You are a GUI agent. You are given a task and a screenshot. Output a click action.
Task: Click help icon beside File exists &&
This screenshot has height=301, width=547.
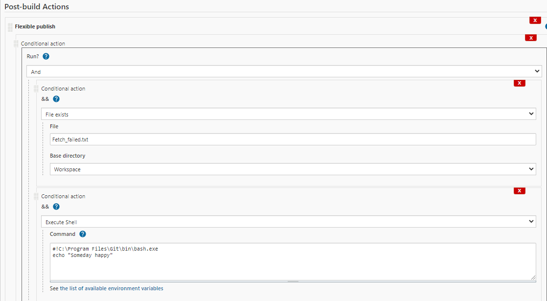pyautogui.click(x=56, y=99)
